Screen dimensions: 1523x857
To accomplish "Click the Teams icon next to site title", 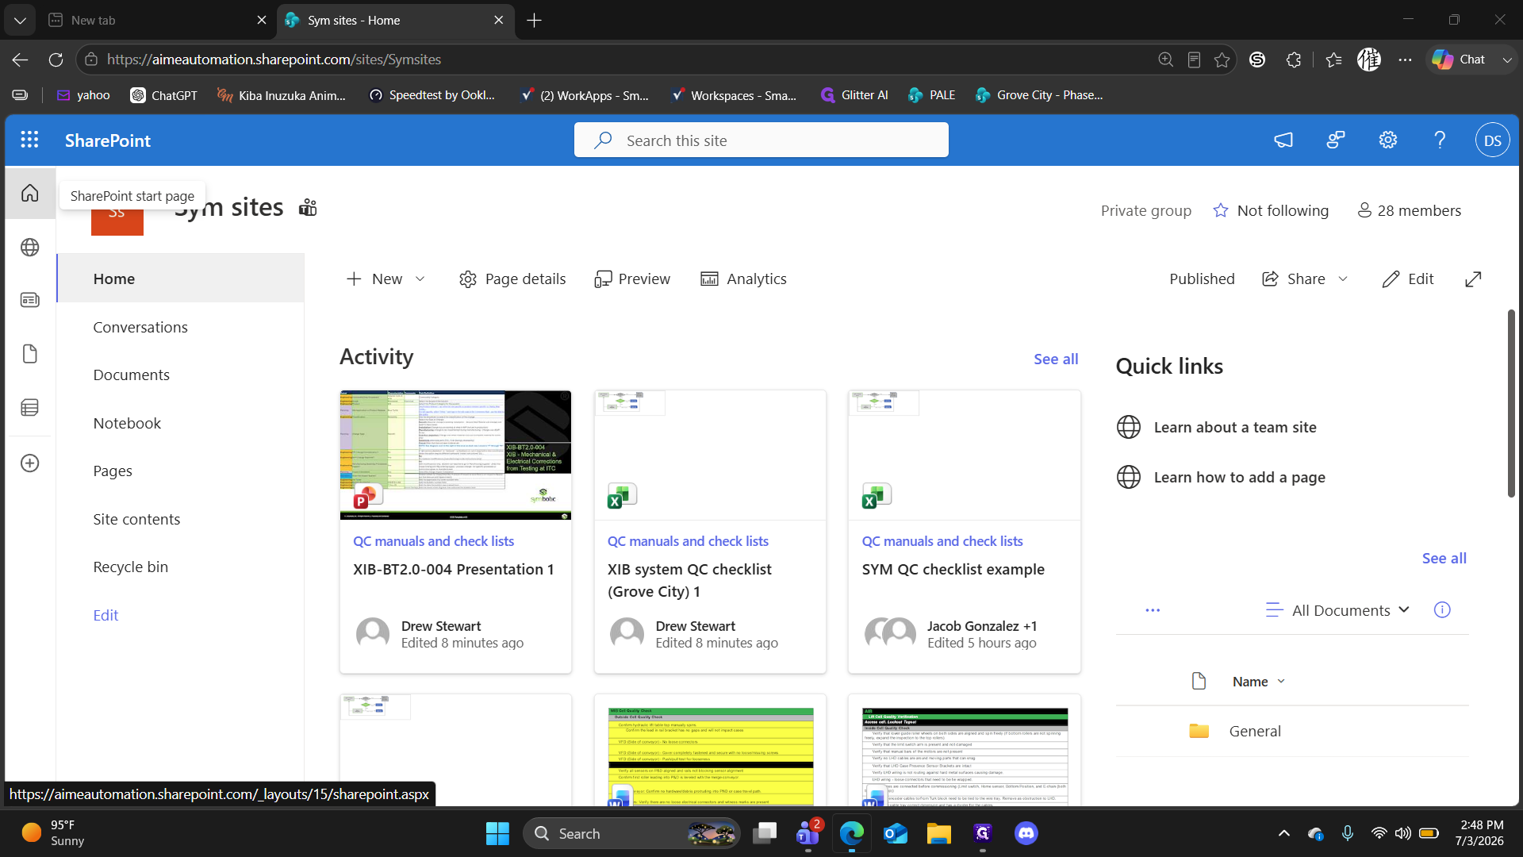I will tap(308, 208).
